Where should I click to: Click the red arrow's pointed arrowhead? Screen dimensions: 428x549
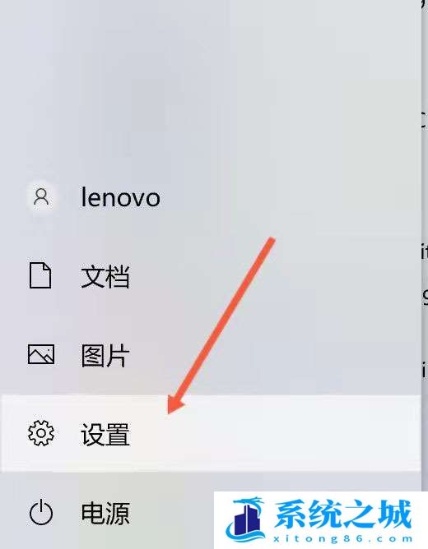[x=174, y=403]
